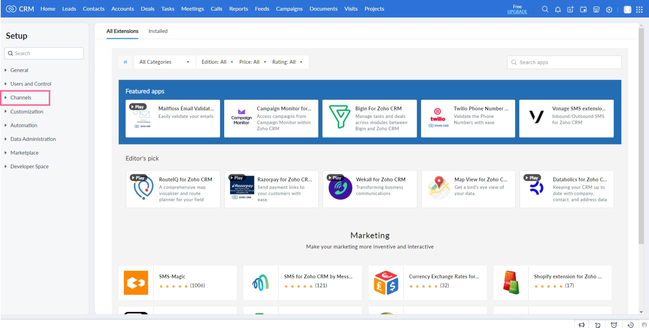This screenshot has height=328, width=649.
Task: Open Map View for Zoho C... title
Action: tap(481, 180)
